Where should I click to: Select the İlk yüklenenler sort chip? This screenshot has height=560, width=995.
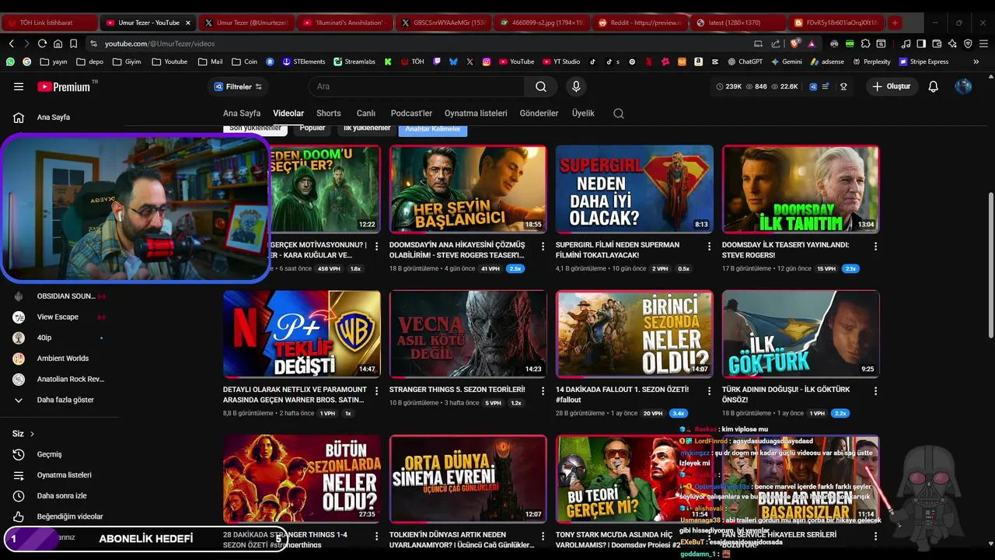tap(367, 129)
